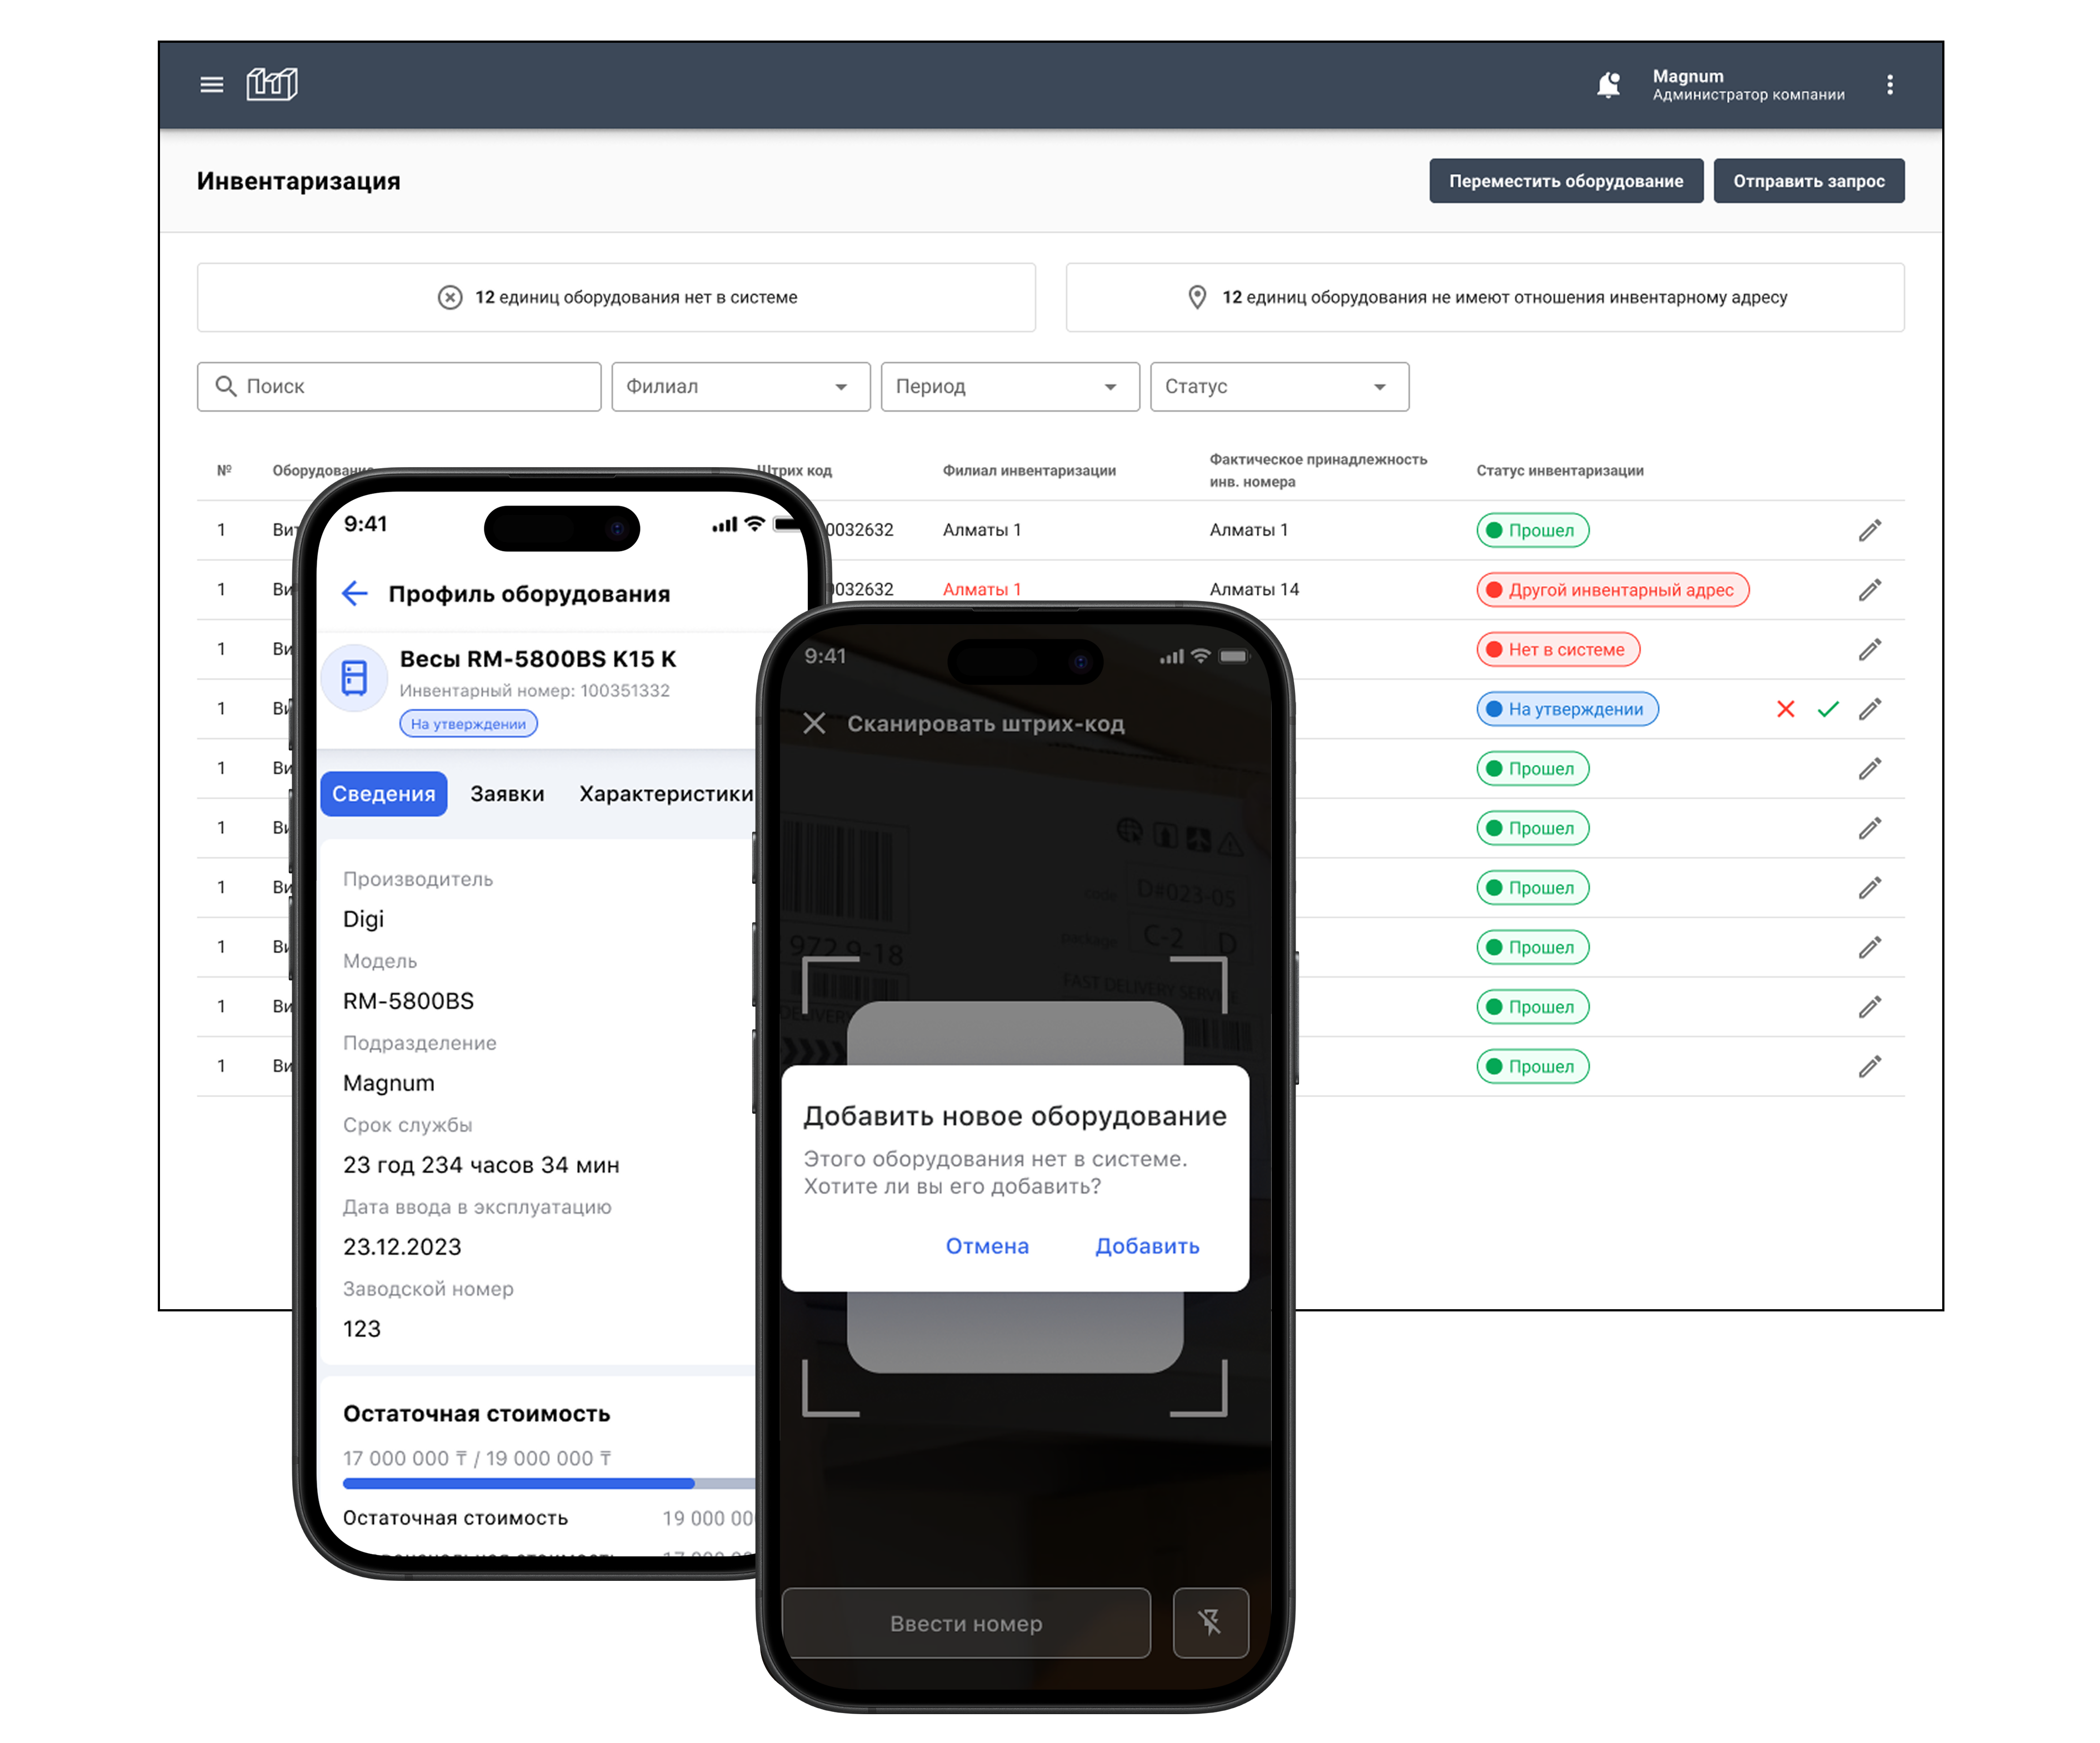Go back from Профиль оборудования
The height and width of the screenshot is (1743, 2100).
[354, 594]
